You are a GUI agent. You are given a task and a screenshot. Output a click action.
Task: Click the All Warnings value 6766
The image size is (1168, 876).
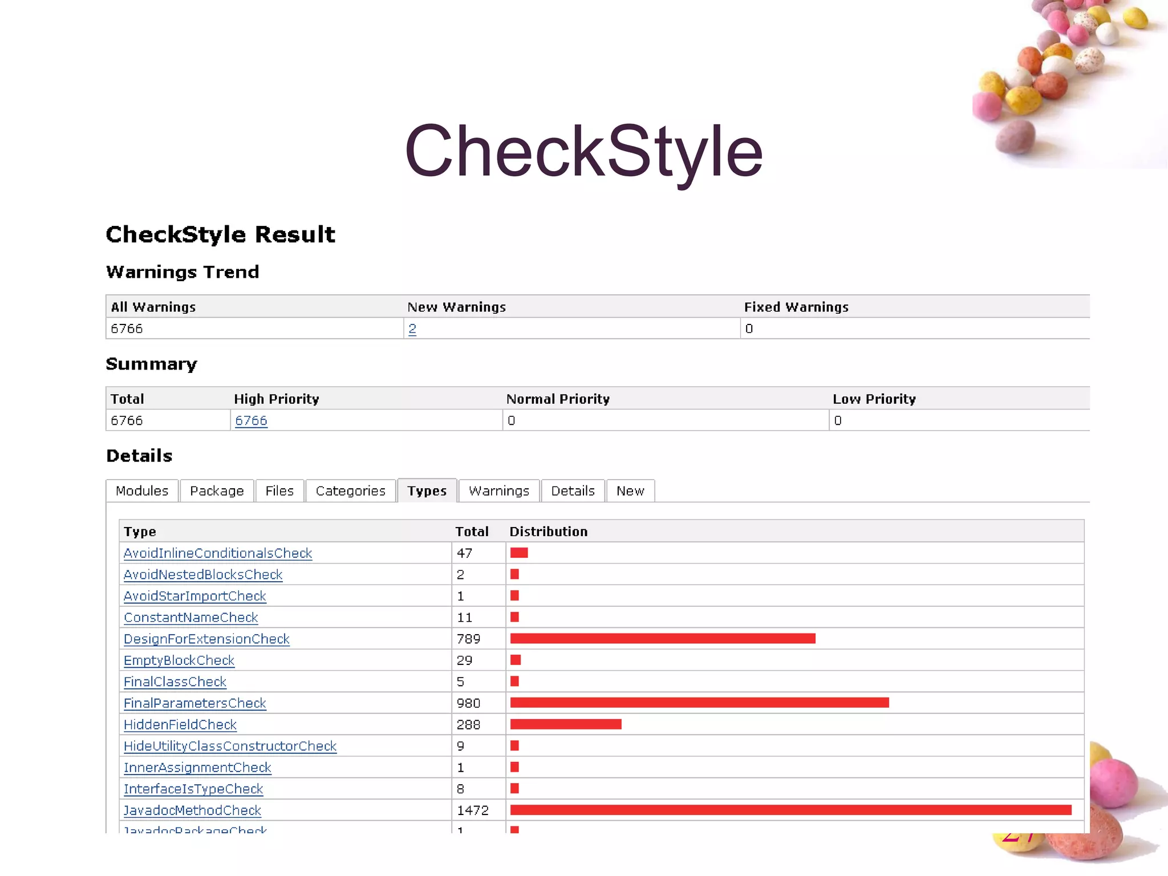pyautogui.click(x=127, y=328)
